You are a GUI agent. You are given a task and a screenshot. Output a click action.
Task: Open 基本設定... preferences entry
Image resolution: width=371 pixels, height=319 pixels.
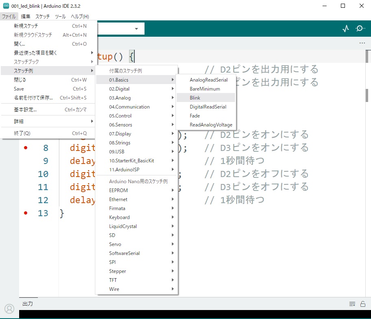[48, 109]
